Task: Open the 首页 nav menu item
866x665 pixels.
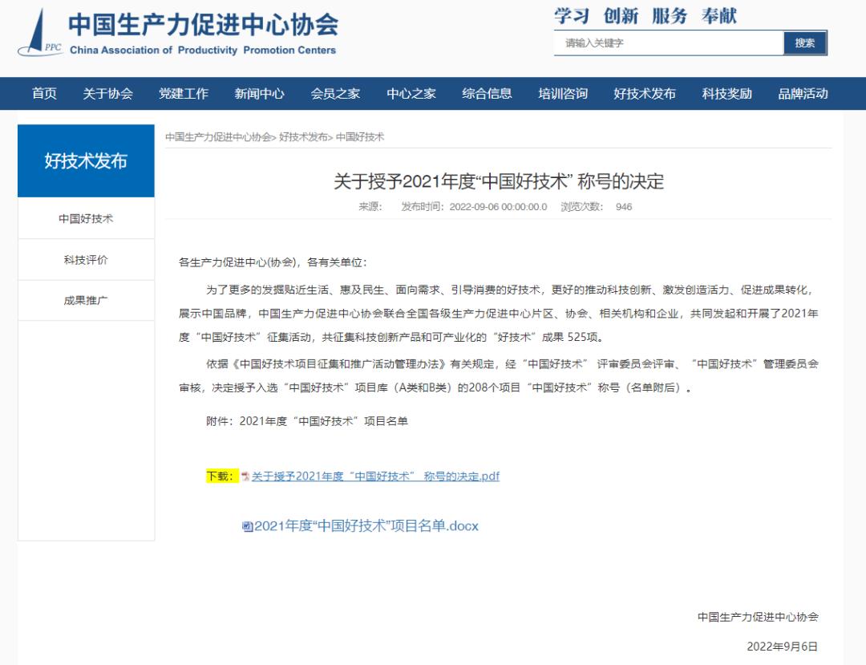Action: tap(44, 93)
